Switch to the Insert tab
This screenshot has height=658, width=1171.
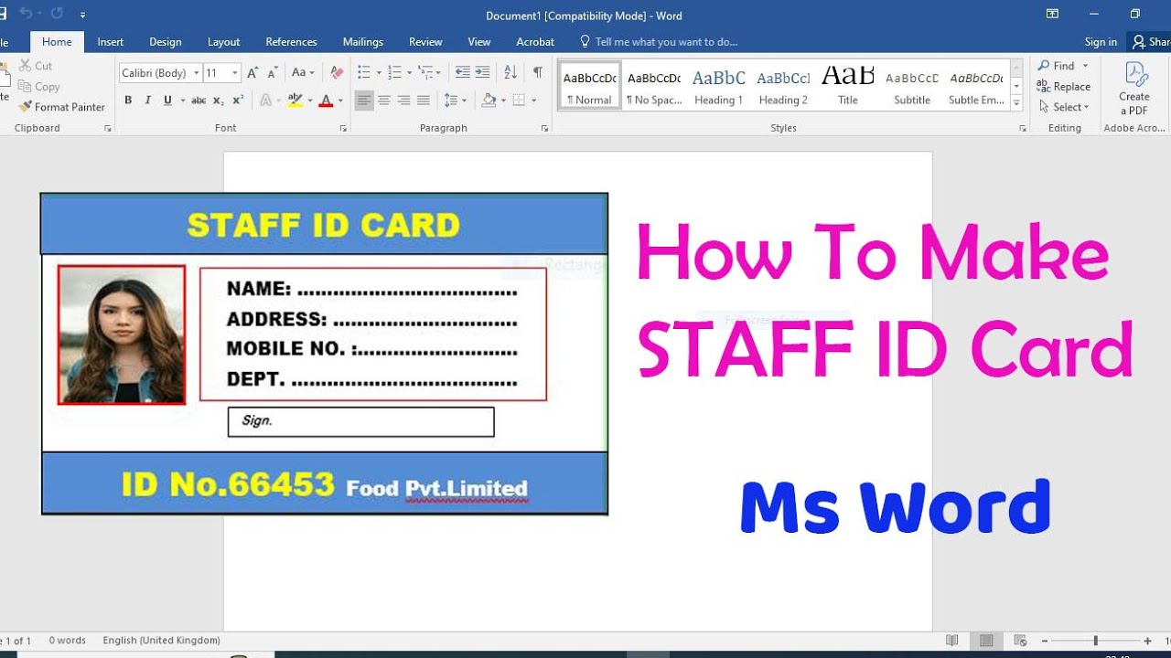pyautogui.click(x=111, y=42)
